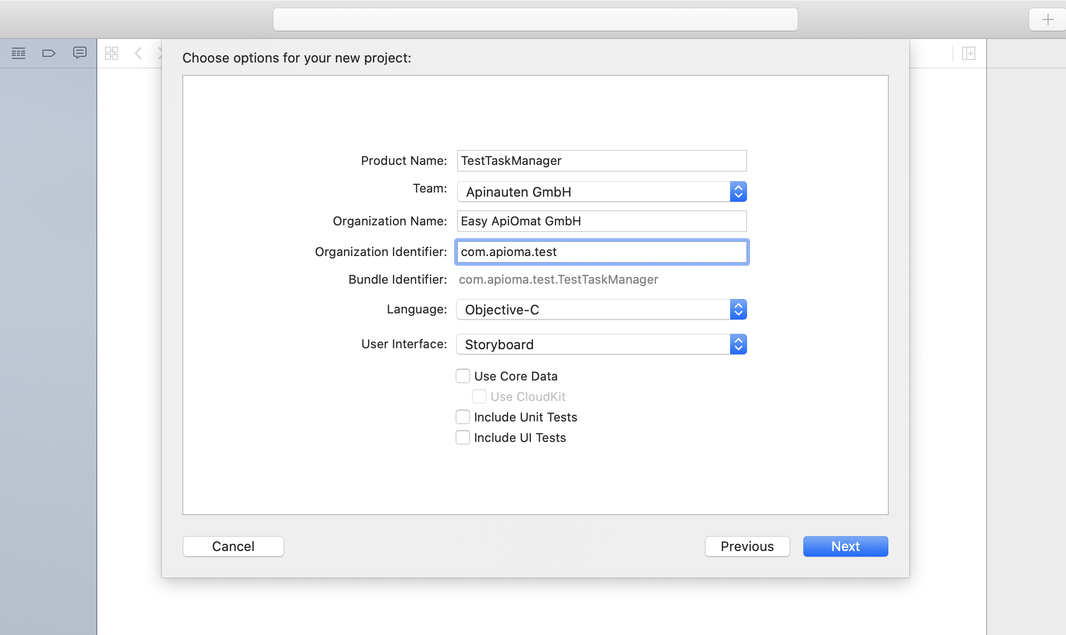Enable the Use Core Data checkbox

(463, 376)
